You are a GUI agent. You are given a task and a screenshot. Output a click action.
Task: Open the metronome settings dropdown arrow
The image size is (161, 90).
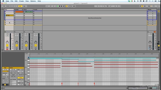point(22,6)
